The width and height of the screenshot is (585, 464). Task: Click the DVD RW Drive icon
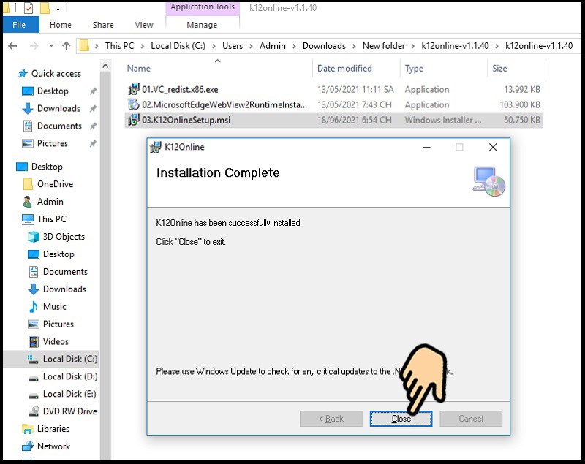(34, 411)
